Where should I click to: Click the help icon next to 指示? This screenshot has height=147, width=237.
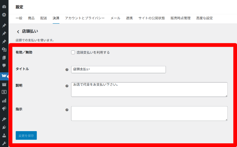coord(67,110)
